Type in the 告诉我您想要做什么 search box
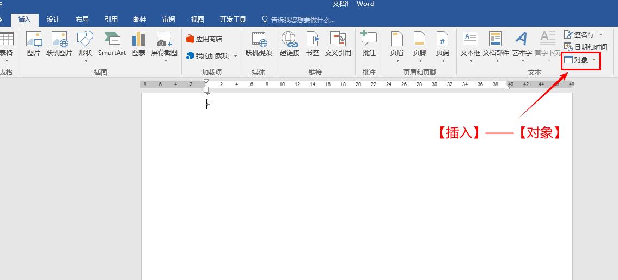This screenshot has height=280, width=618. coord(303,20)
